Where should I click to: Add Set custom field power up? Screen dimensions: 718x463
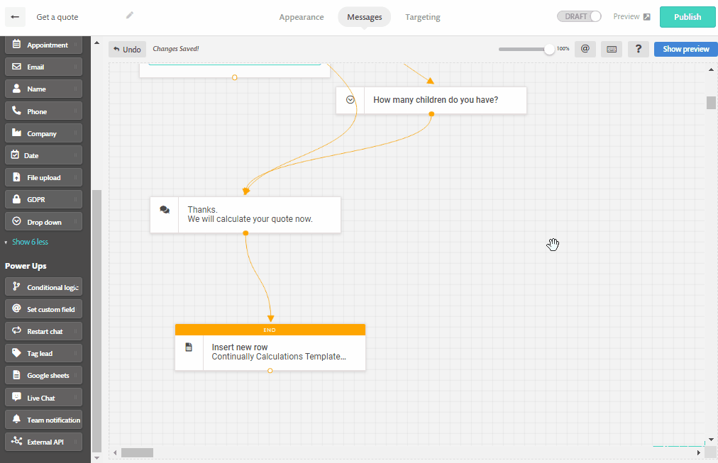43,309
